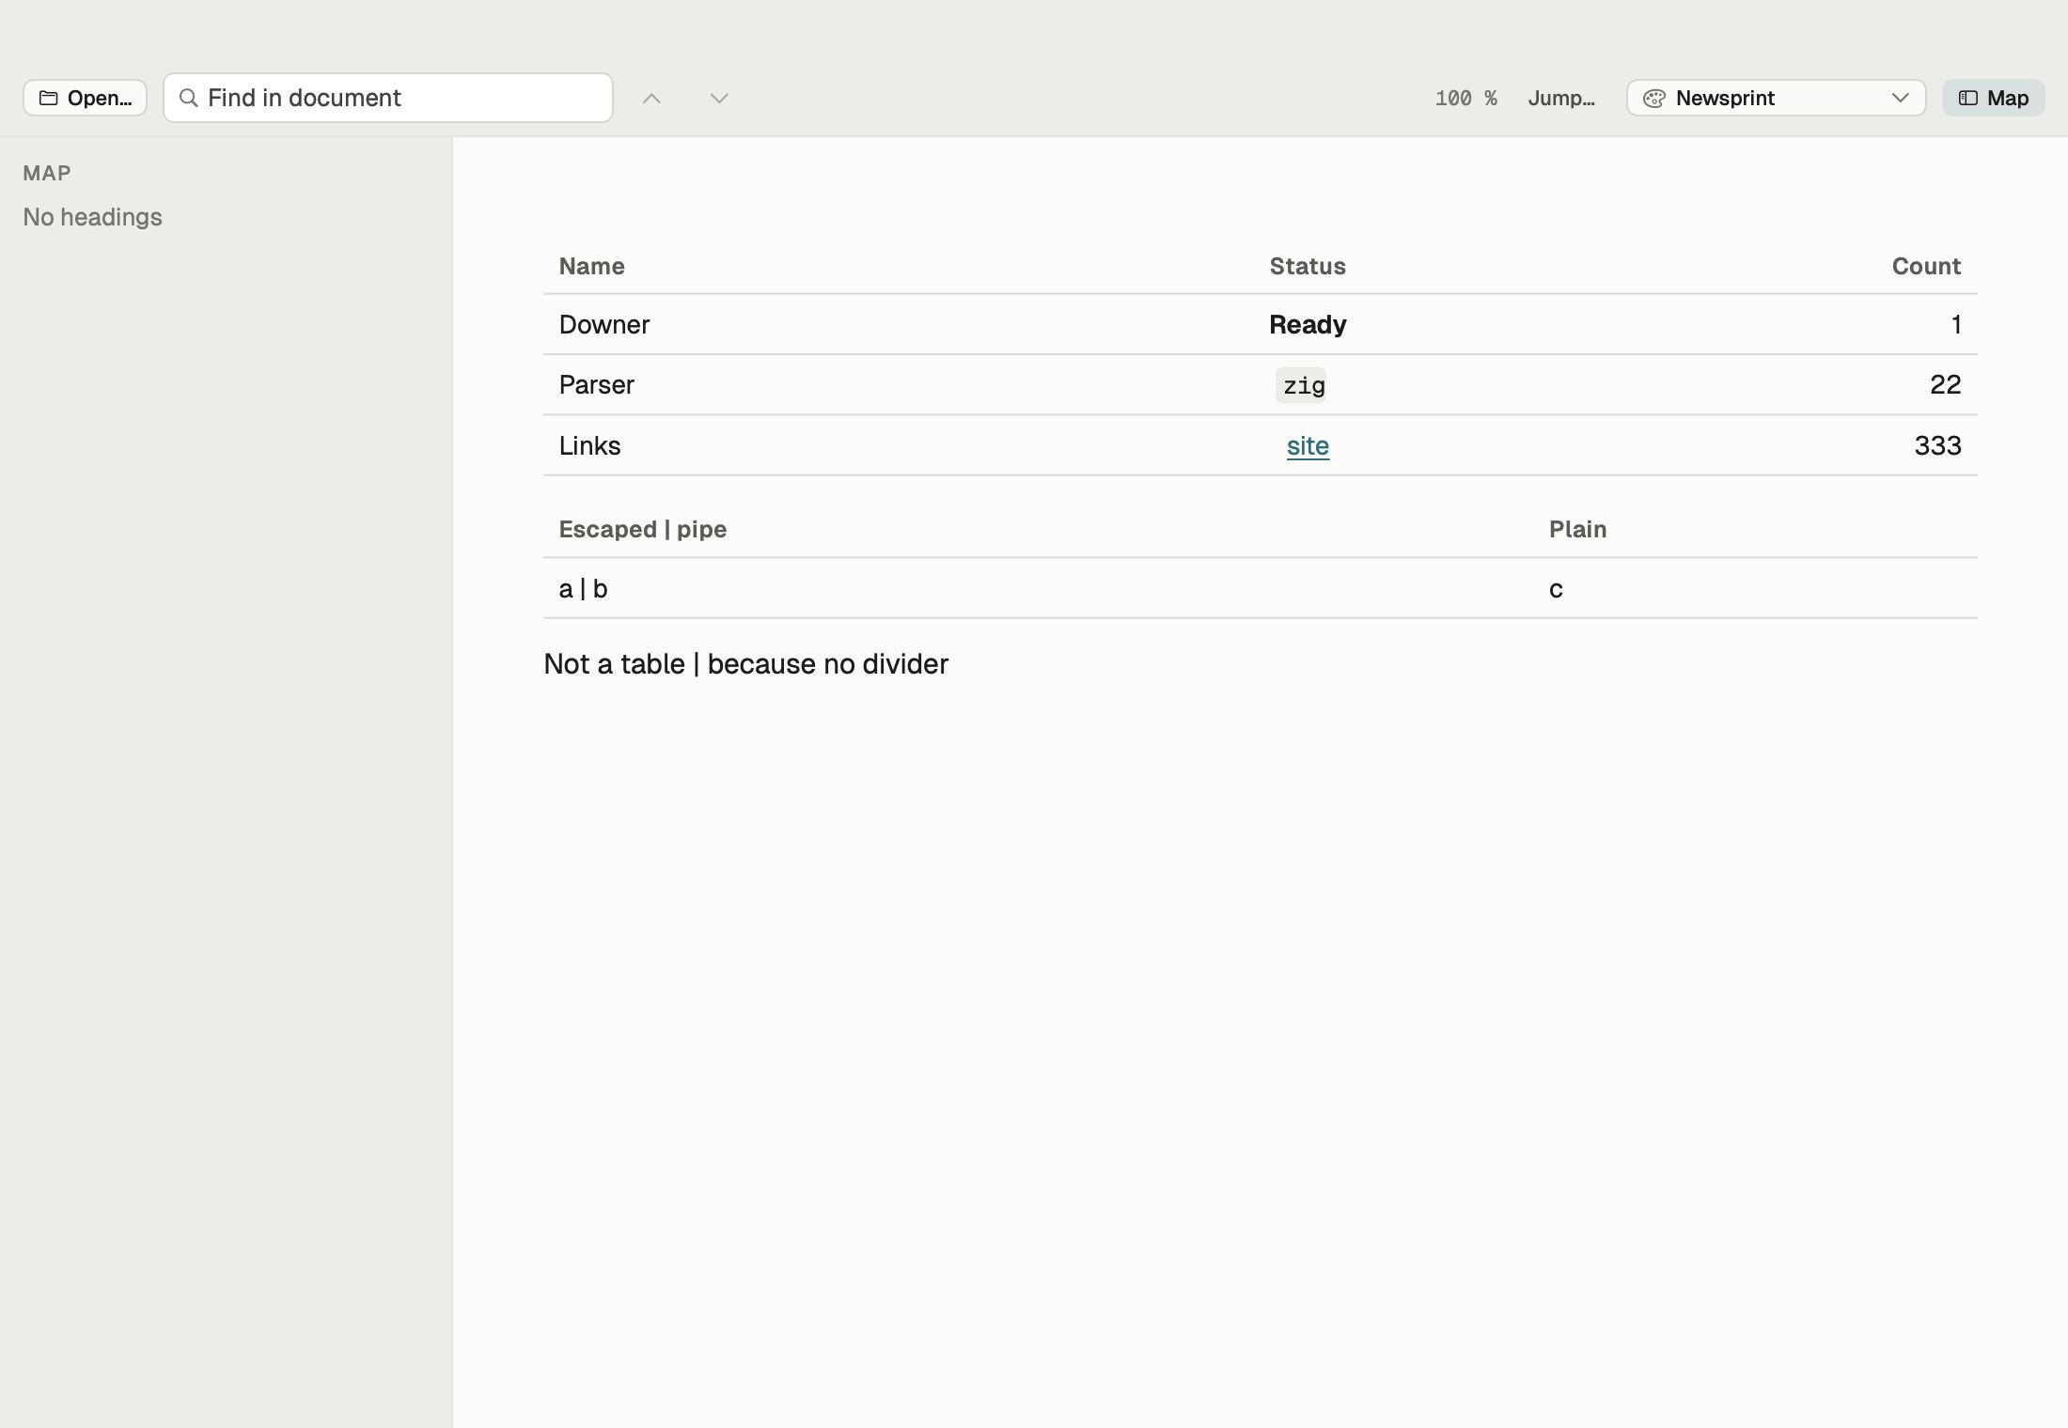Viewport: 2068px width, 1428px height.
Task: Click the Not a table paragraph
Action: pyautogui.click(x=745, y=664)
